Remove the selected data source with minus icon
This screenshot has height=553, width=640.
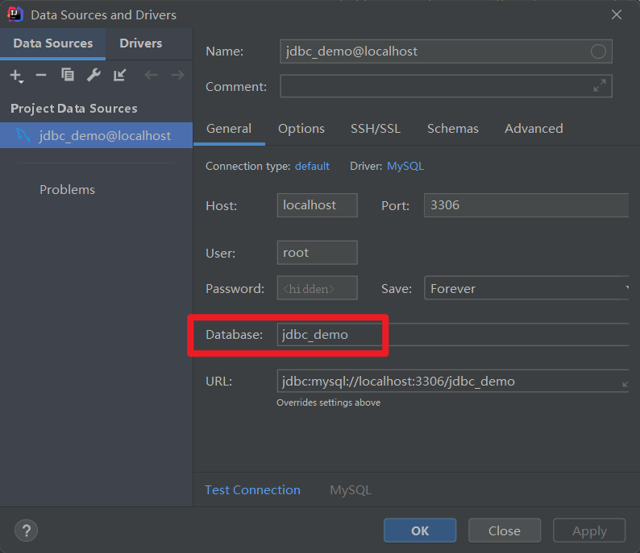(41, 75)
